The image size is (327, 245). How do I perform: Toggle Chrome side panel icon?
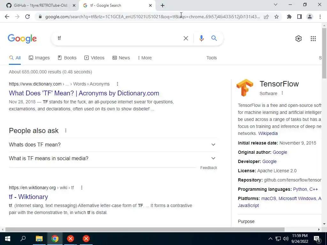click(x=300, y=17)
